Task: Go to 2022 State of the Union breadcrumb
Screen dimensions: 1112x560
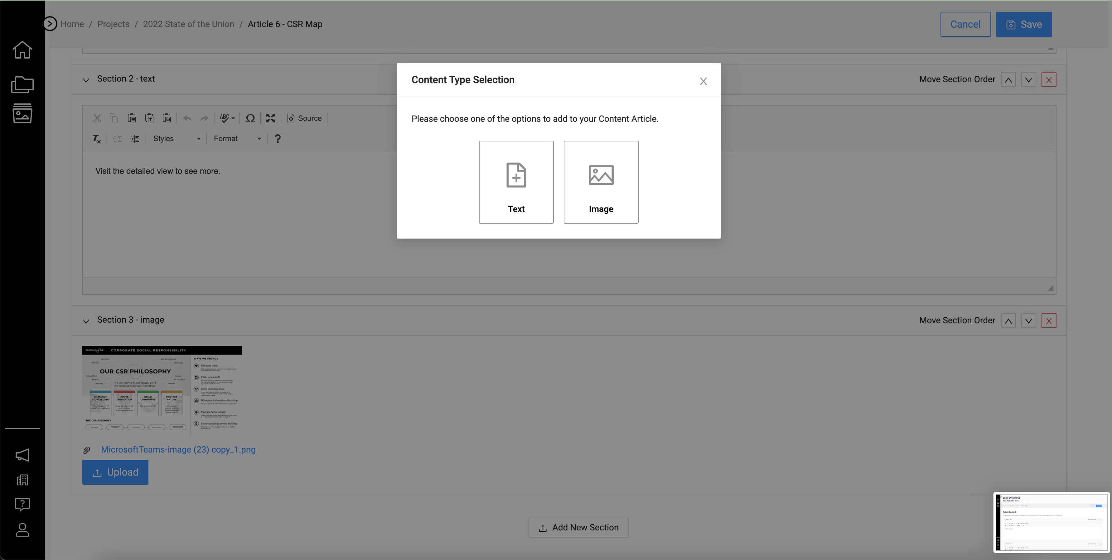Action: point(188,24)
